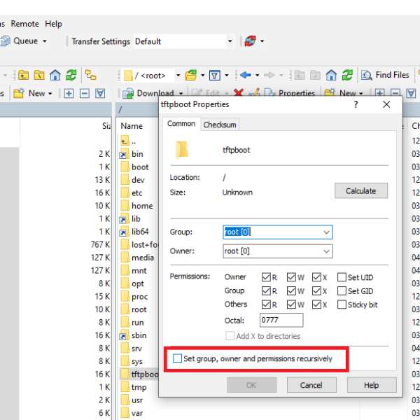Click the back navigation arrow

click(x=245, y=75)
